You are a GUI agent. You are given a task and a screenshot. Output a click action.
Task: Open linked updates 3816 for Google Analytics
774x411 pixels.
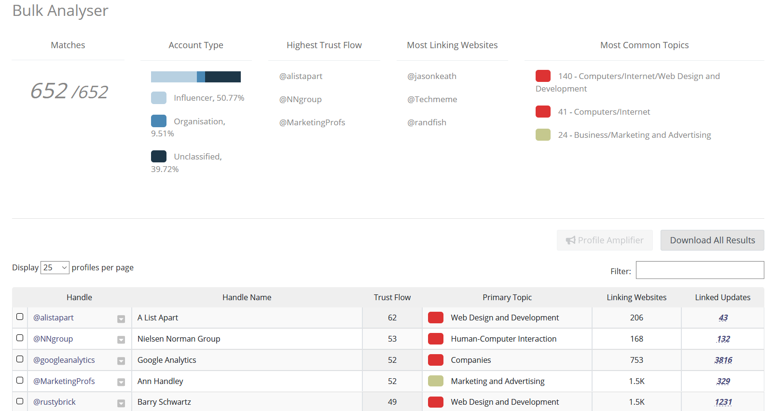[723, 360]
